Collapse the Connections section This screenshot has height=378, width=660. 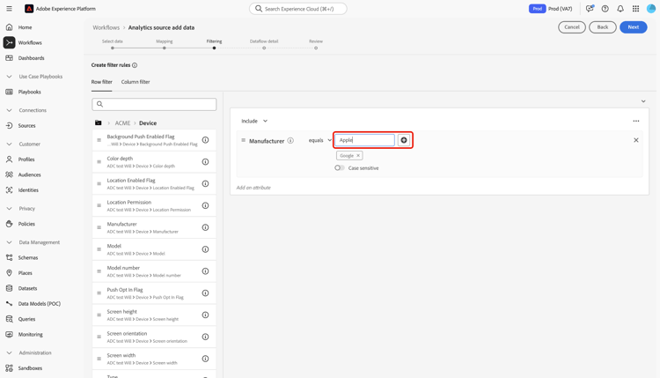(x=9, y=110)
